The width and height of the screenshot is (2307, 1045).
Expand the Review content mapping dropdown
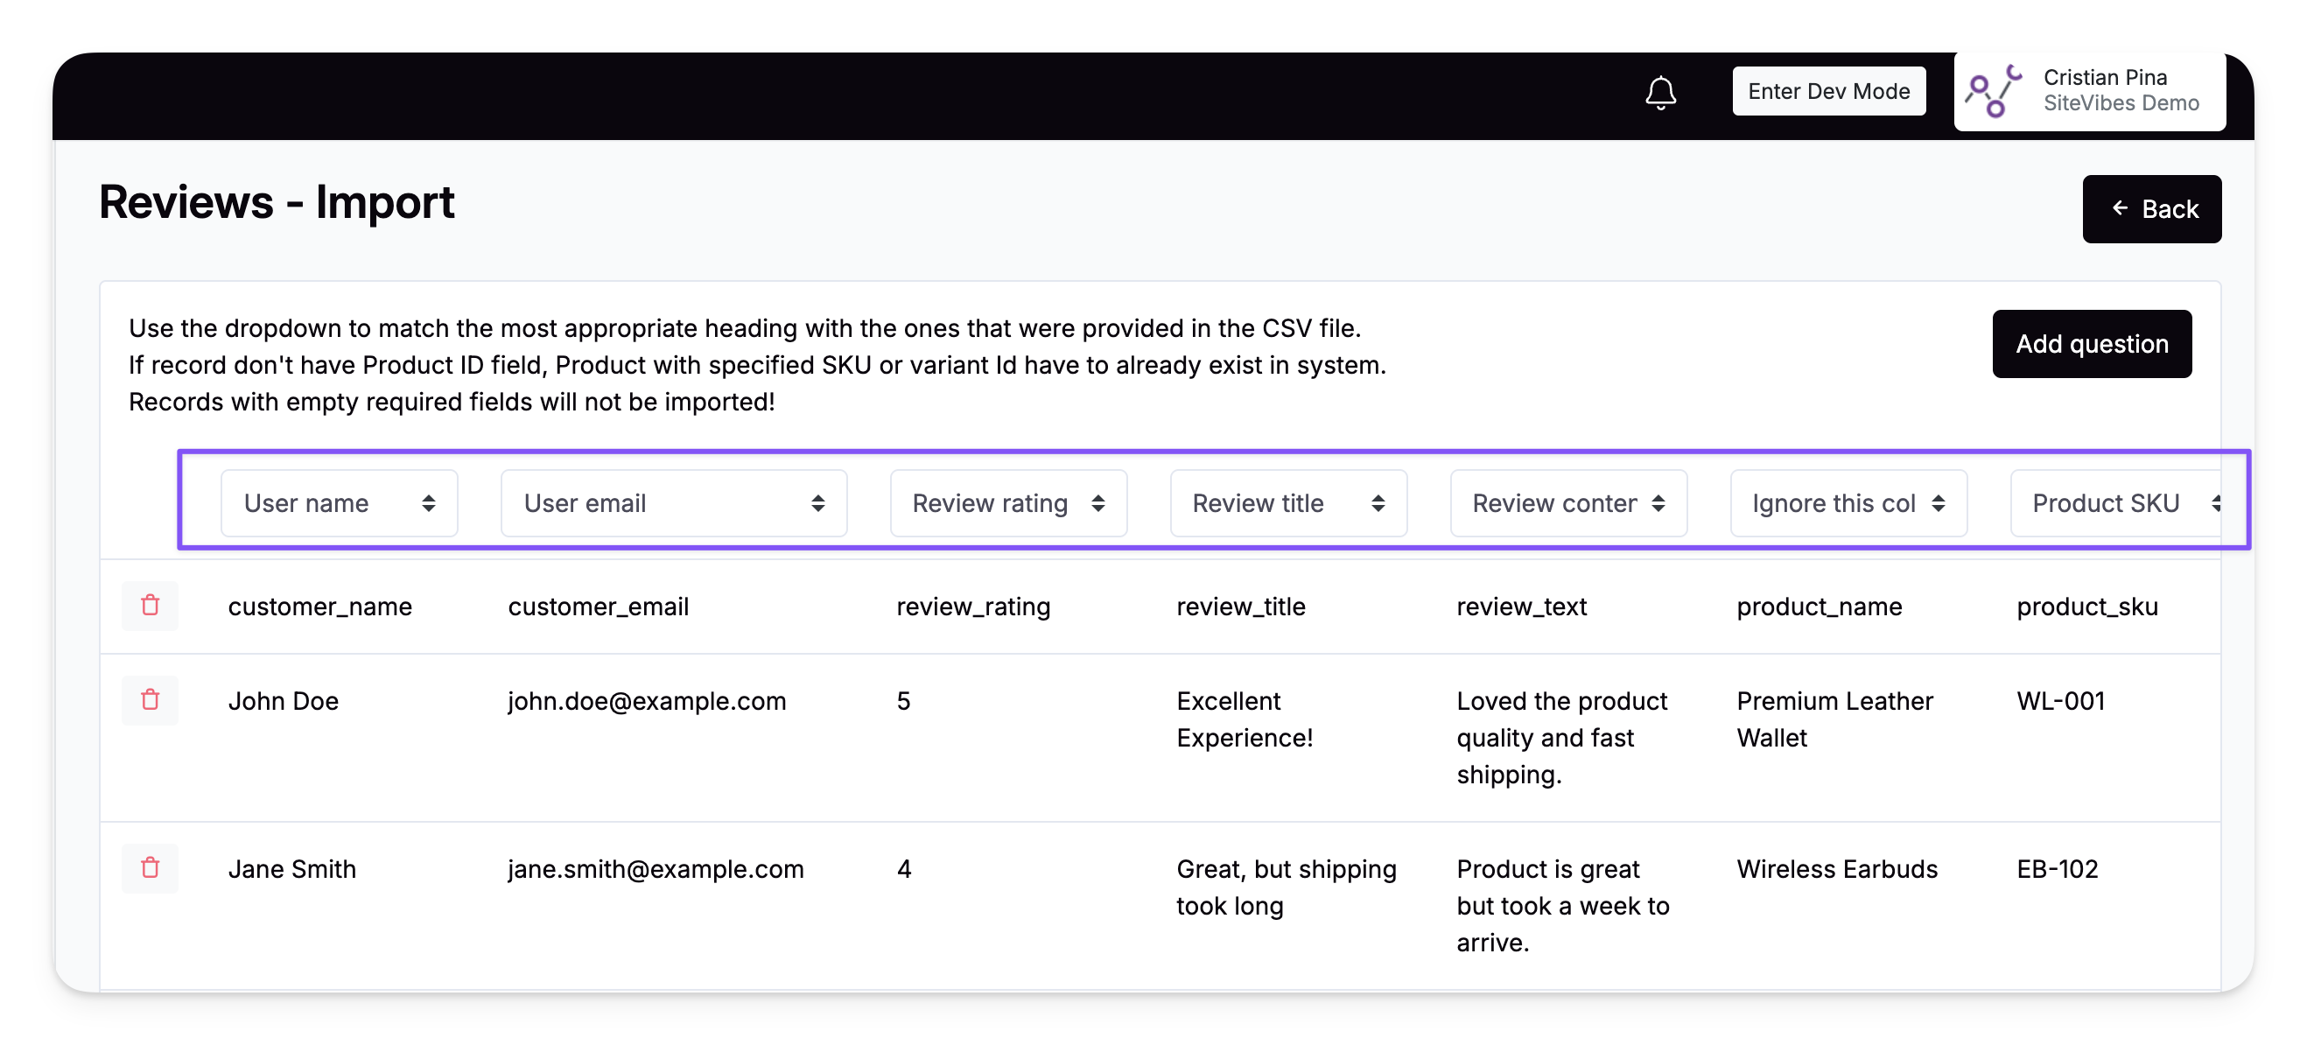(x=1567, y=503)
